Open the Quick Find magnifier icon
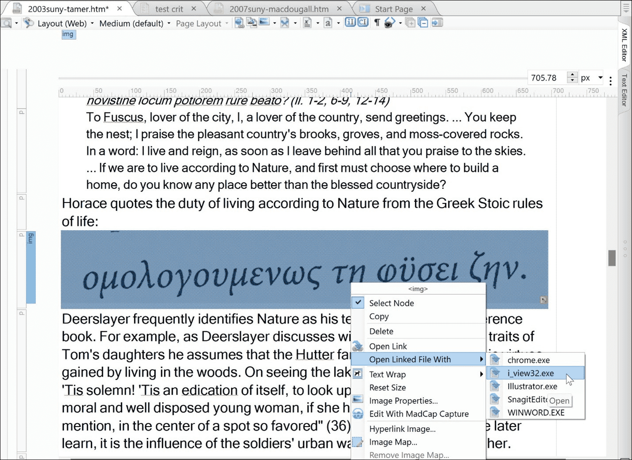Image resolution: width=632 pixels, height=460 pixels. (6, 23)
